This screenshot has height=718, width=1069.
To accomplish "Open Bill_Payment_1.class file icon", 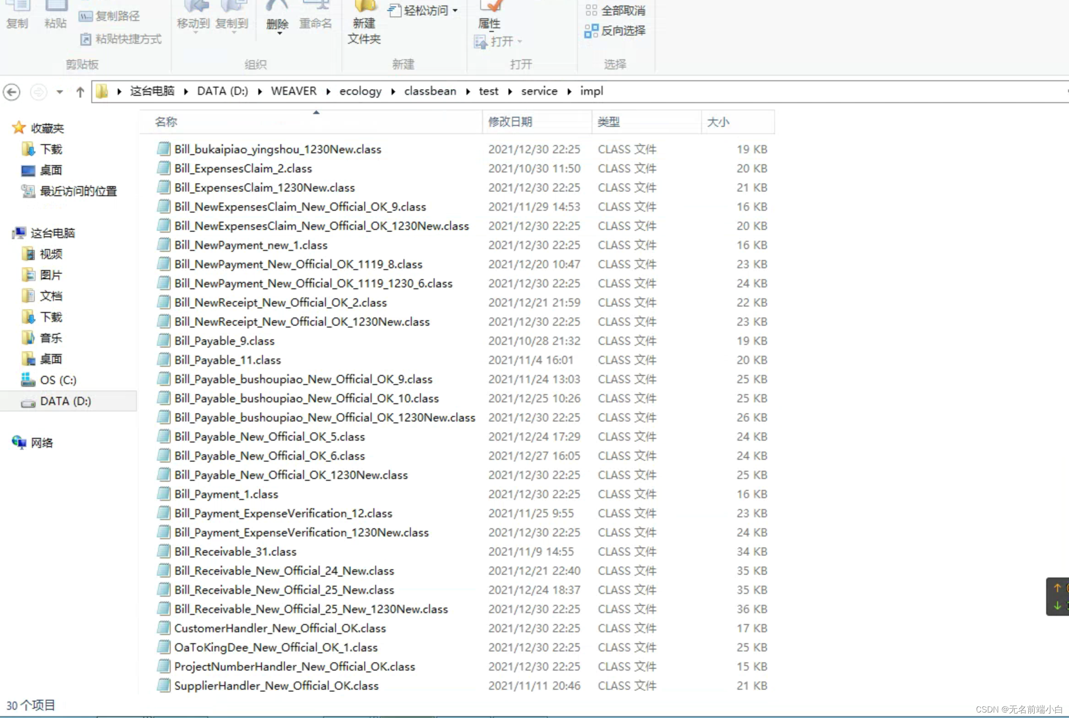I will [x=163, y=494].
